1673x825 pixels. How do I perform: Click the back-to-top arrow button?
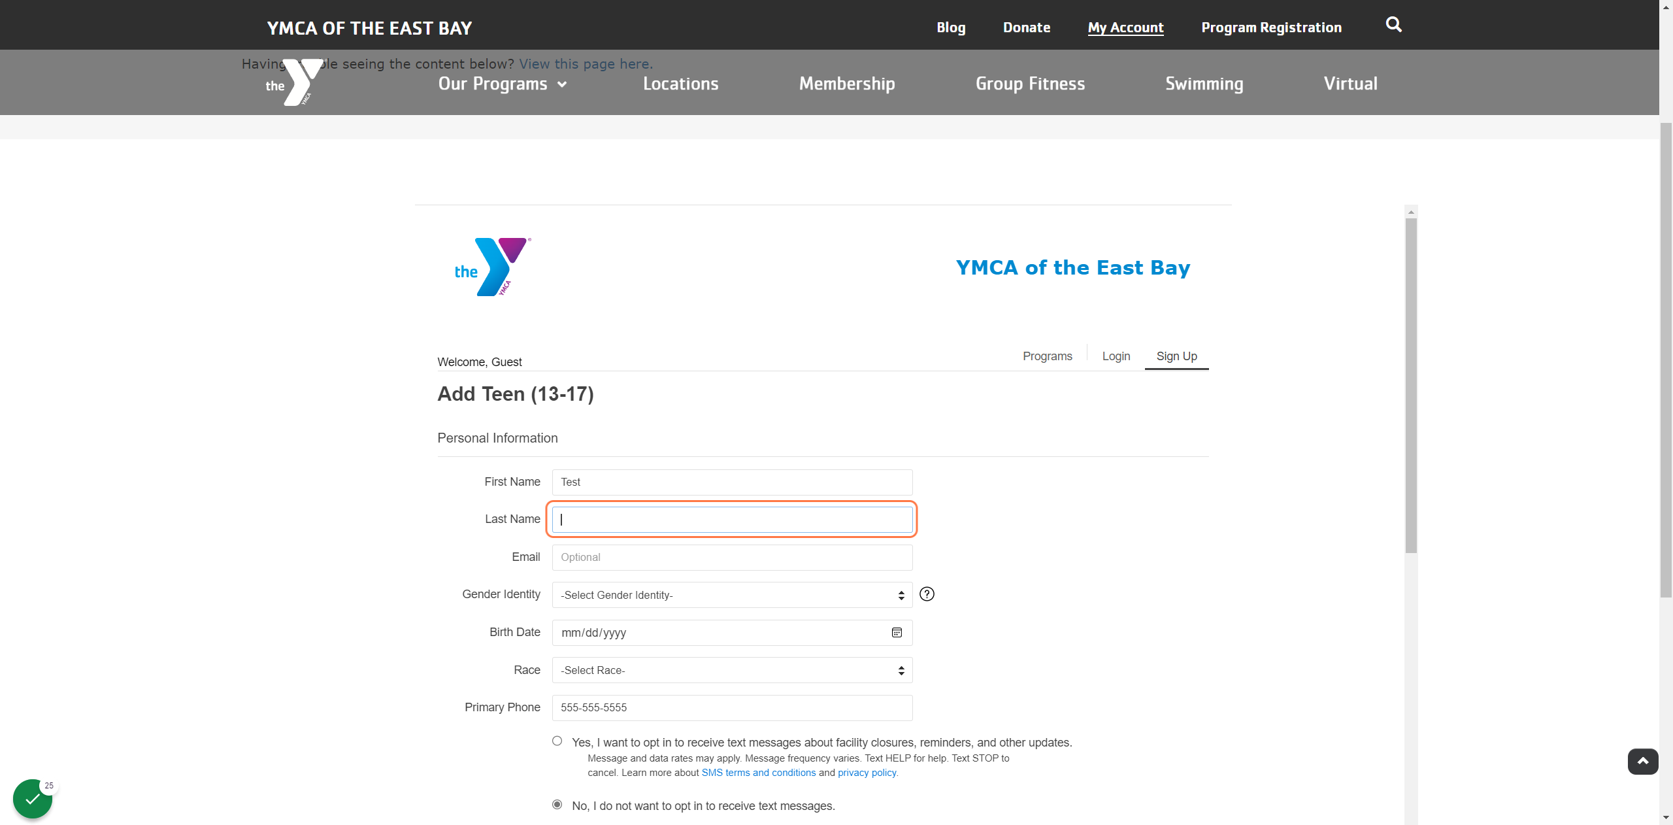tap(1643, 762)
